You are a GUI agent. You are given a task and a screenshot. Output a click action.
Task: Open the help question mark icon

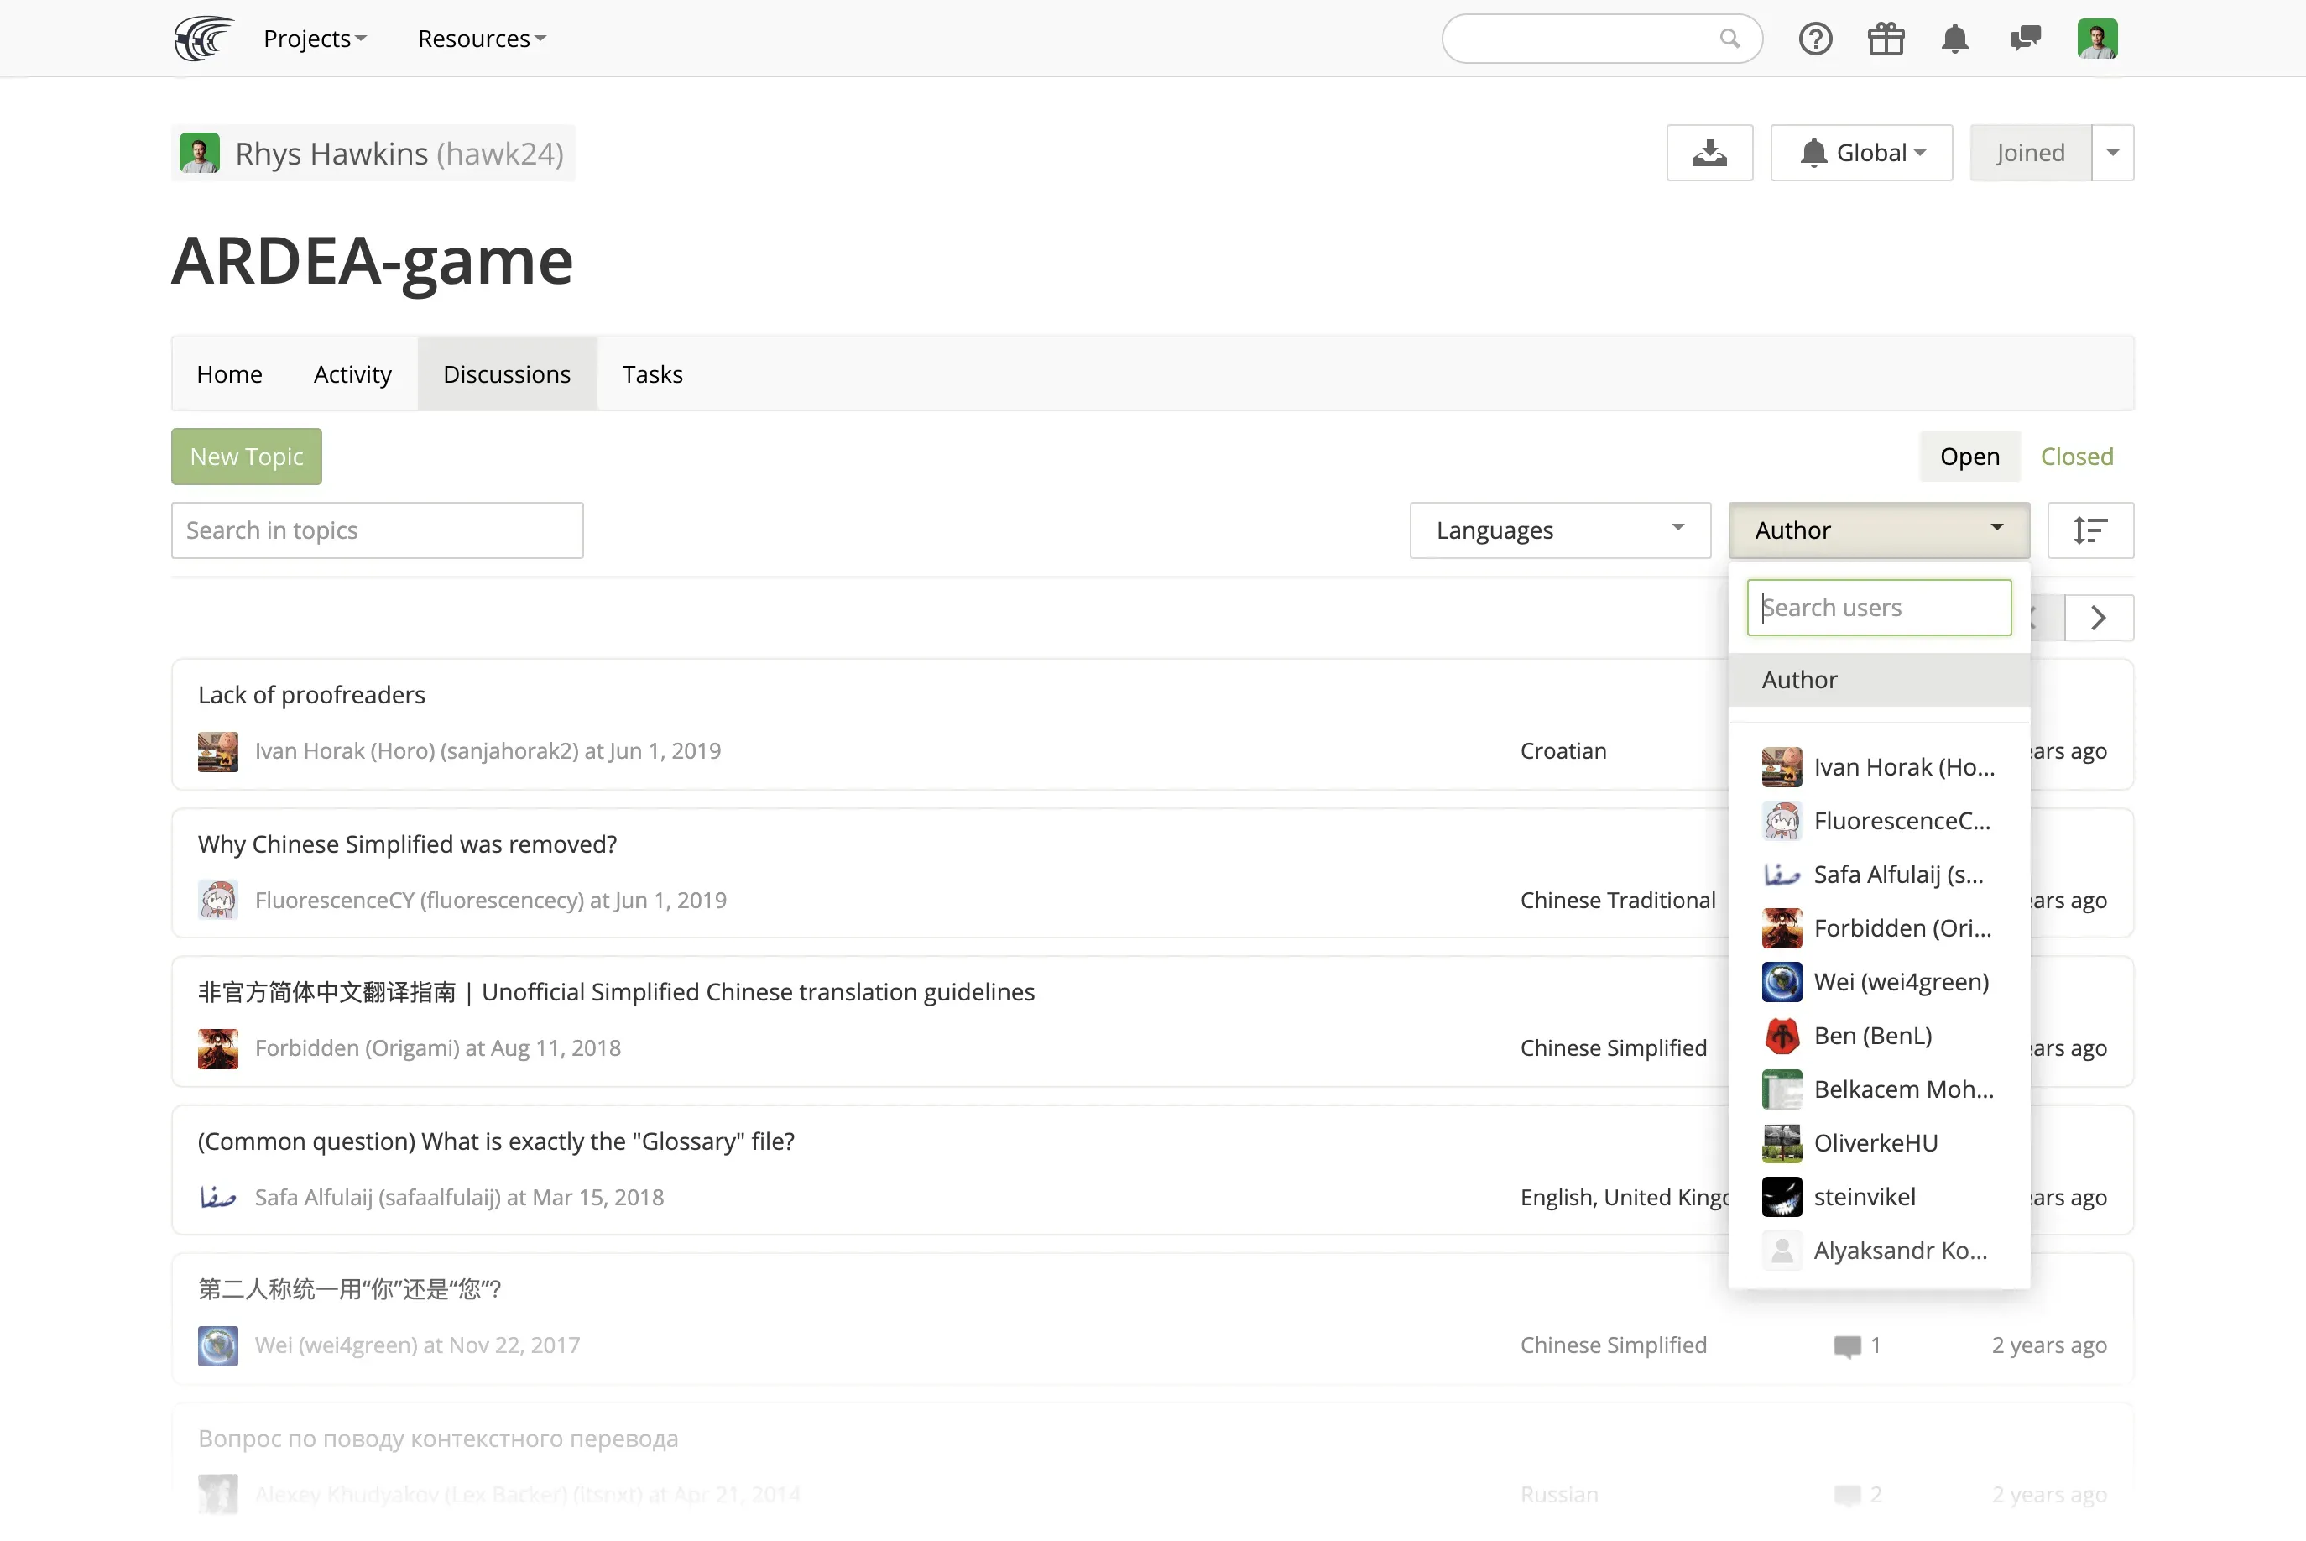pyautogui.click(x=1815, y=39)
